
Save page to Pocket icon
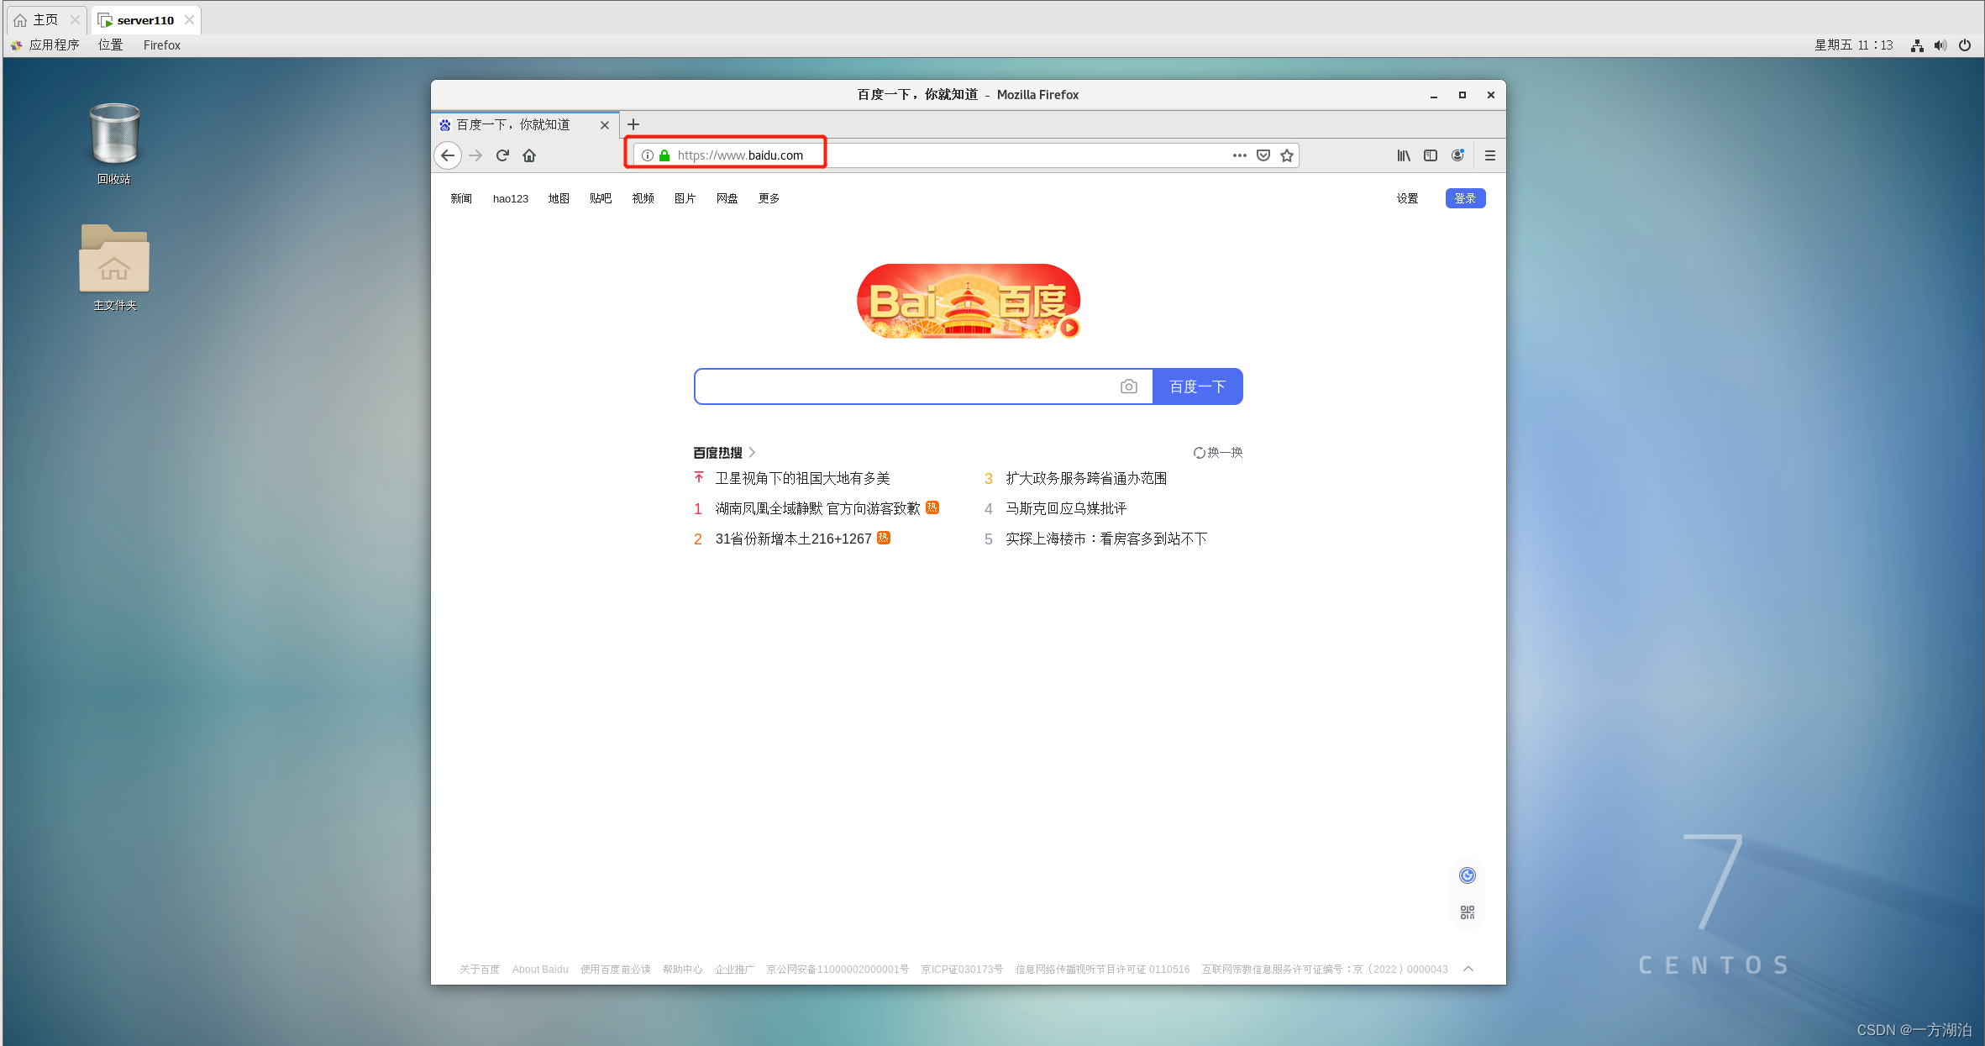click(x=1263, y=155)
